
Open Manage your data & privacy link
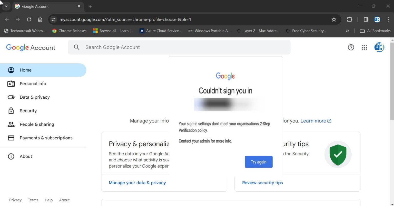click(x=137, y=183)
